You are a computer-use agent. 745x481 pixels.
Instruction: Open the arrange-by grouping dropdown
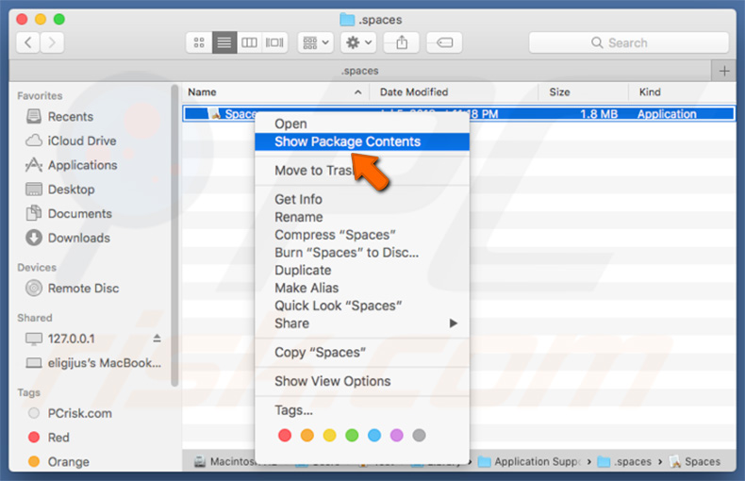click(x=315, y=42)
